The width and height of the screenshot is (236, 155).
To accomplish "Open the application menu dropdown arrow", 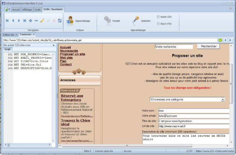I will click(x=9, y=9).
